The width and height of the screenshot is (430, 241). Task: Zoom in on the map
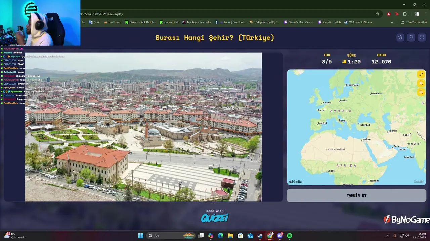(421, 83)
